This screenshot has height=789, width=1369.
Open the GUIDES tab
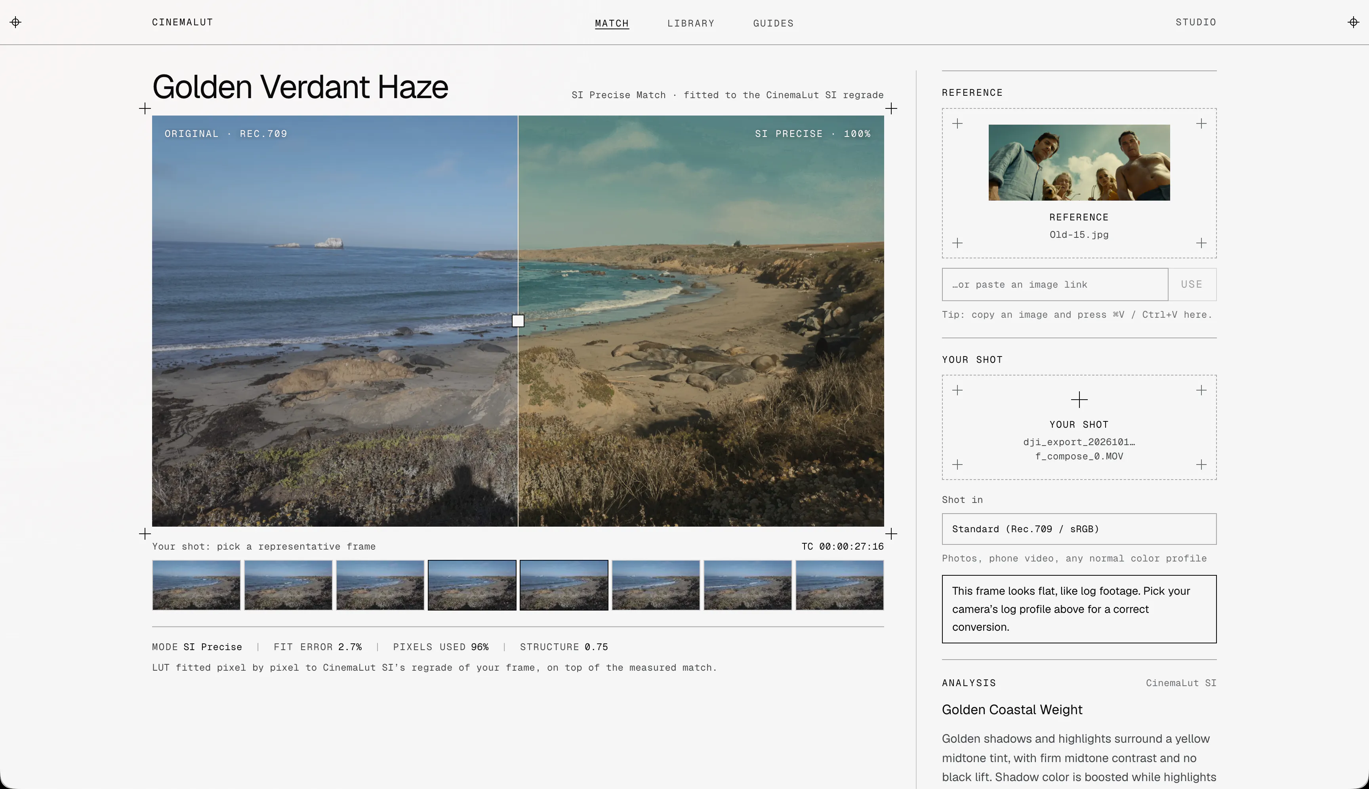[774, 23]
